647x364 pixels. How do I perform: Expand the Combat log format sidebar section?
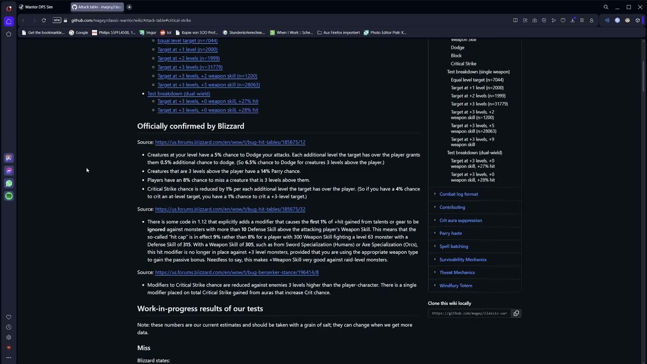click(458, 194)
